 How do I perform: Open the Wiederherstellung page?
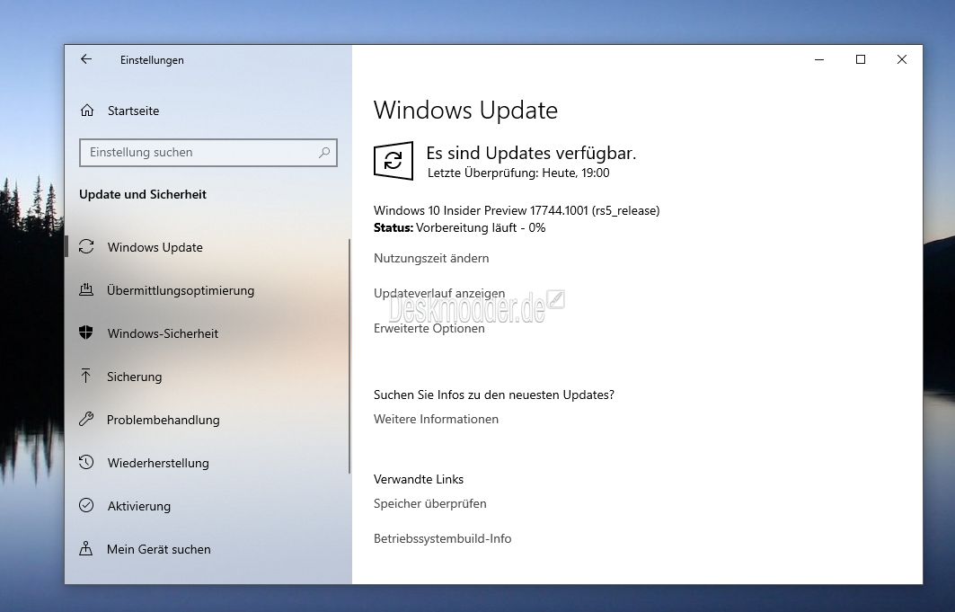(158, 464)
